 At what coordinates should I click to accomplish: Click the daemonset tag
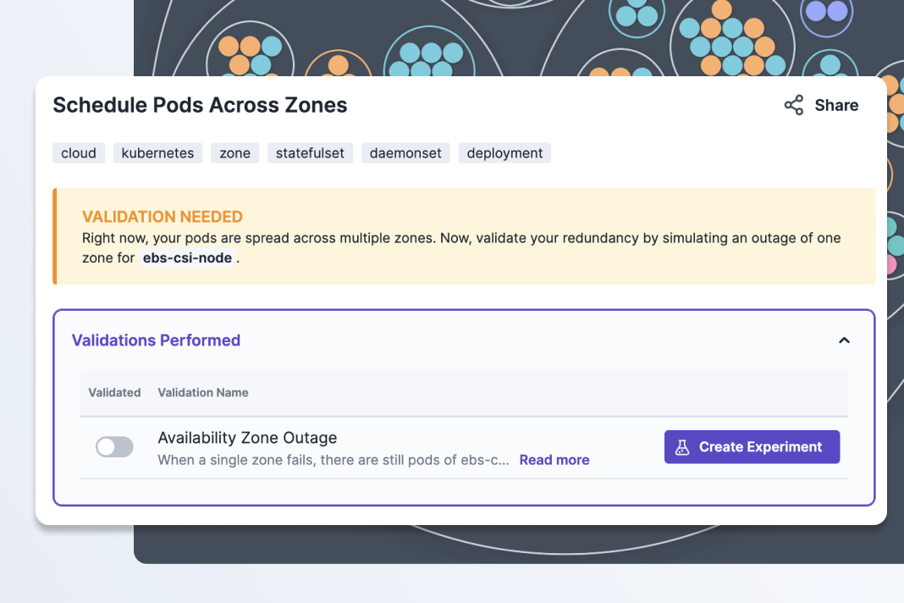point(405,153)
